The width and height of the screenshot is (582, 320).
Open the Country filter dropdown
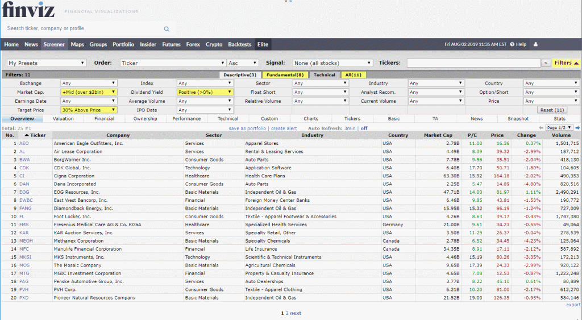pos(551,83)
